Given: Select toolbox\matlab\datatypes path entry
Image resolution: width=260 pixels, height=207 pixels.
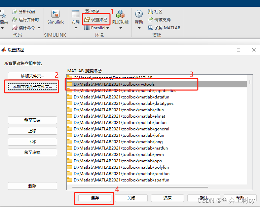Looking at the screenshot, I should [x=157, y=103].
